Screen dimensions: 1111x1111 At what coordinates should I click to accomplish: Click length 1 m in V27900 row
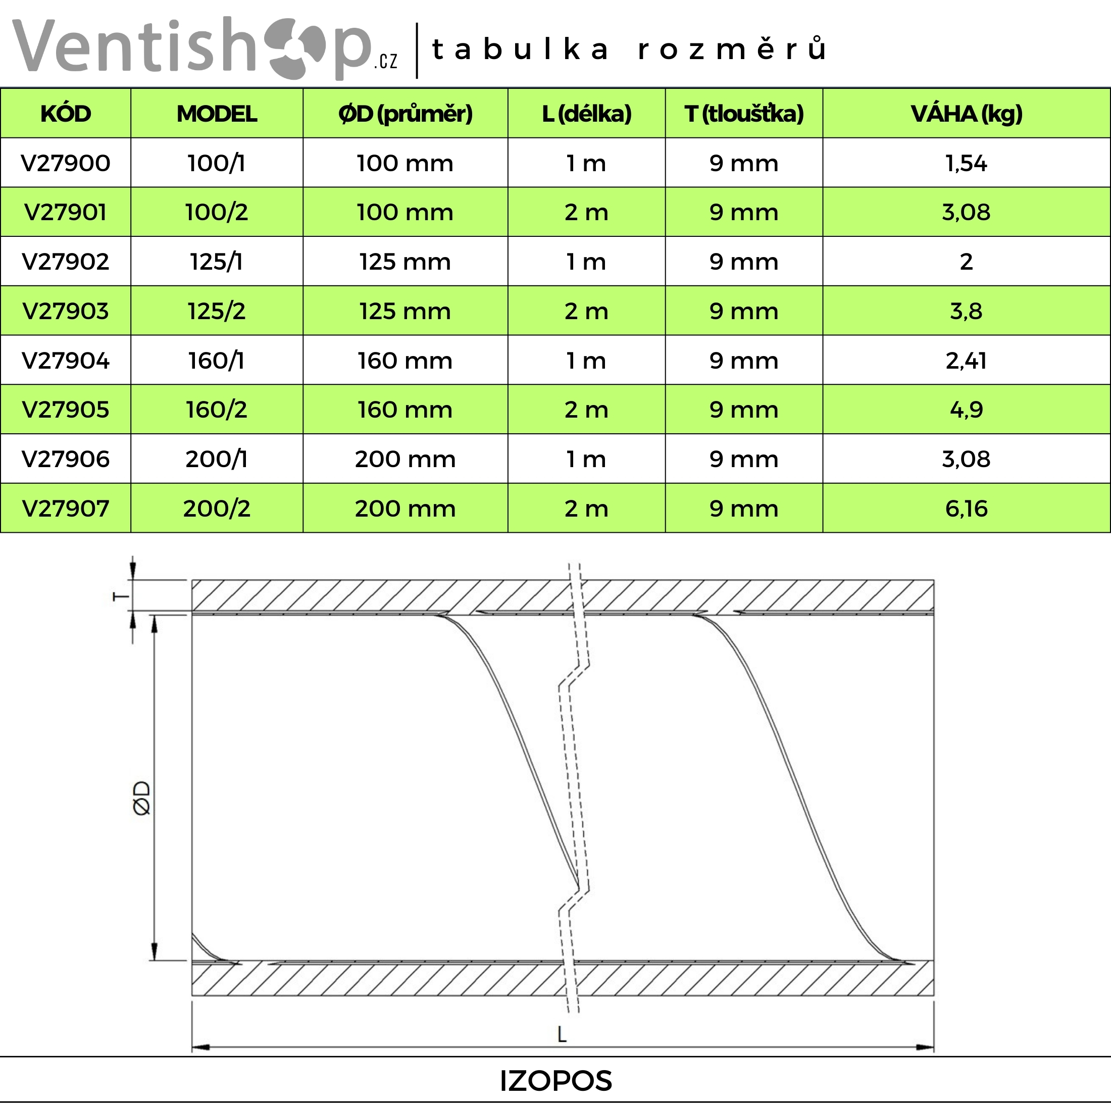[586, 163]
